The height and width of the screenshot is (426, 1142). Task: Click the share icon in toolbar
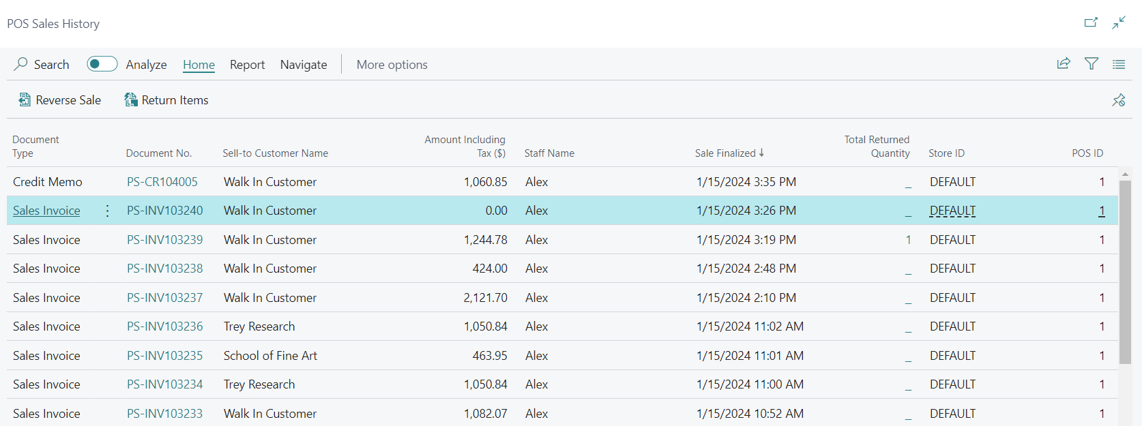click(1064, 64)
